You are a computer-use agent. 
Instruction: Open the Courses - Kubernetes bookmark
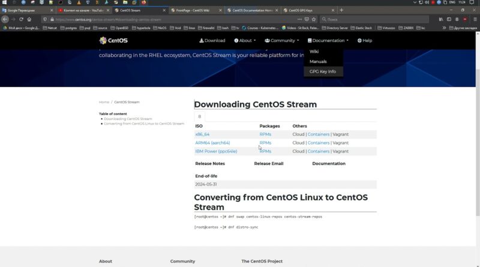(x=260, y=28)
